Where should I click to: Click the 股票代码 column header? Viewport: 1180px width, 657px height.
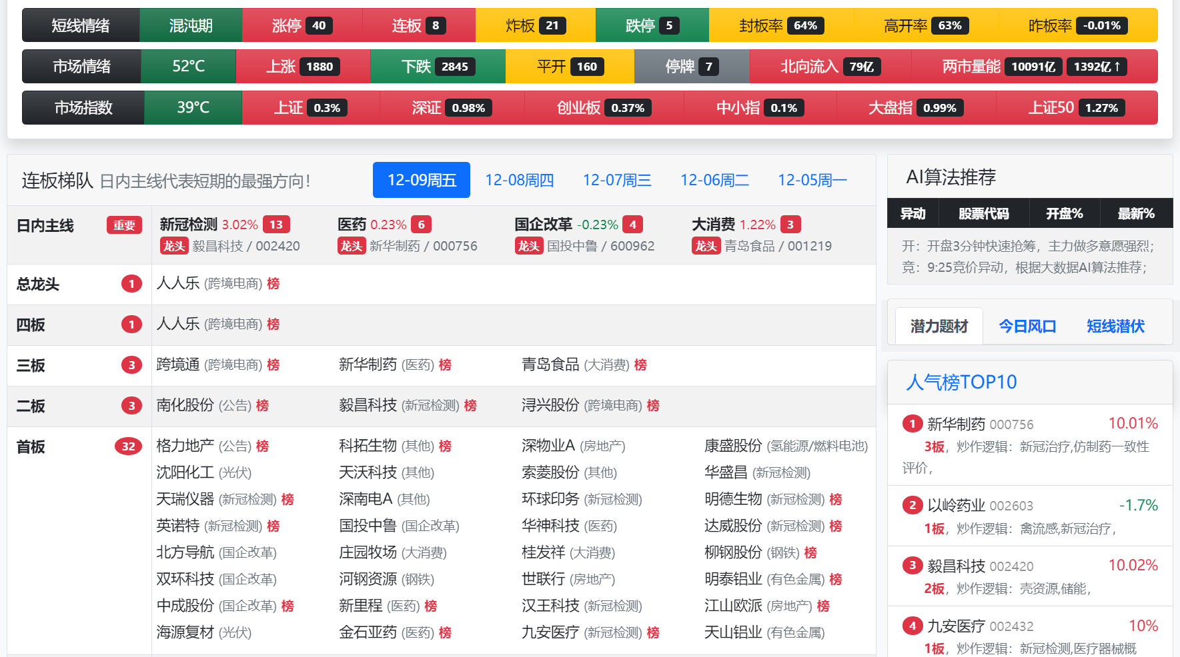point(983,213)
